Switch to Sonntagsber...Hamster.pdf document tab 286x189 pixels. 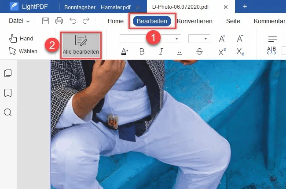97,7
